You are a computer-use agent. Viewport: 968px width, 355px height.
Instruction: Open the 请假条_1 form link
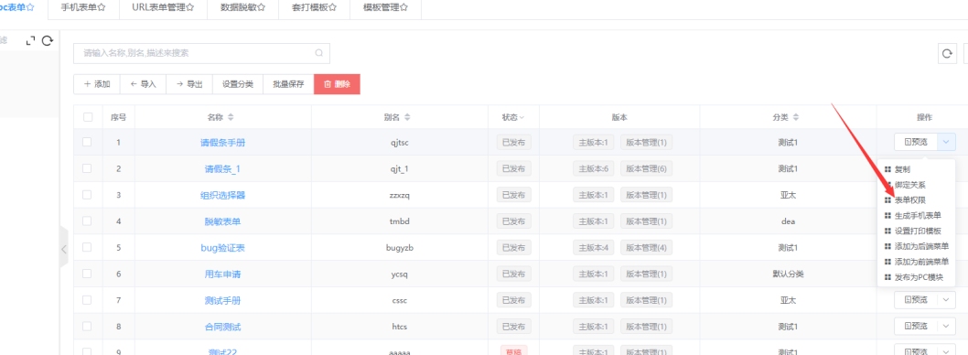pyautogui.click(x=223, y=168)
